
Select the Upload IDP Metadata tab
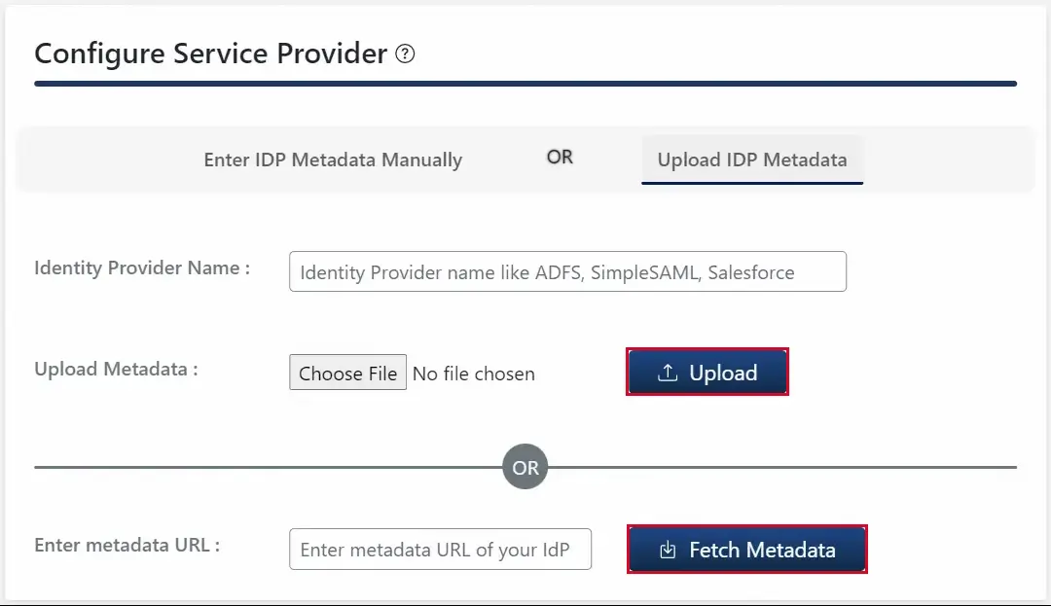tap(751, 160)
